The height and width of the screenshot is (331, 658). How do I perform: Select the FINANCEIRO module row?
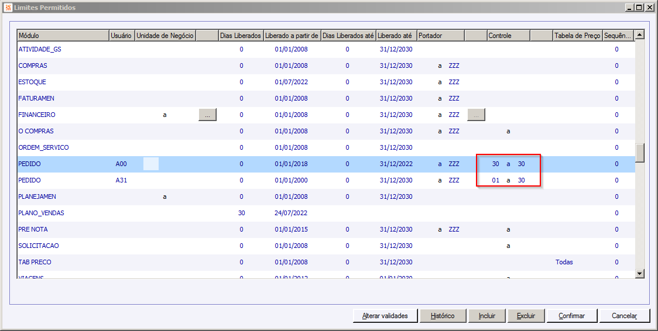[x=325, y=115]
